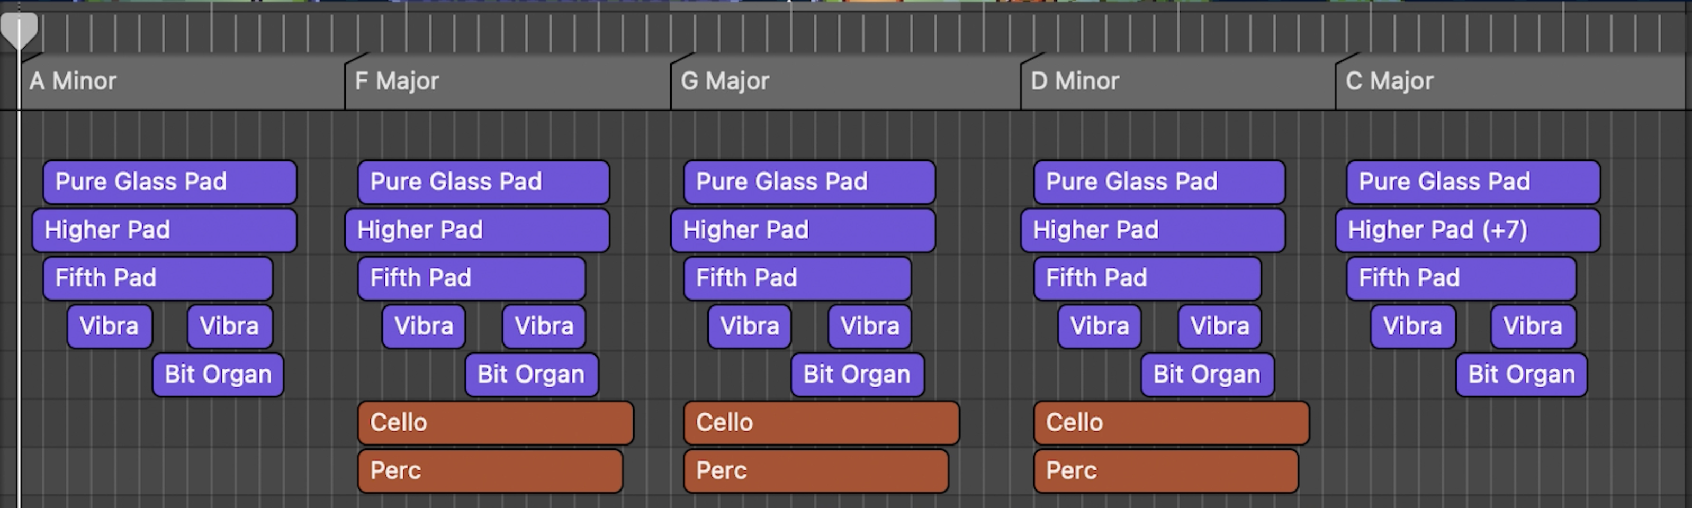Select Bit Organ region in C Major
The height and width of the screenshot is (508, 1692).
pos(1522,375)
